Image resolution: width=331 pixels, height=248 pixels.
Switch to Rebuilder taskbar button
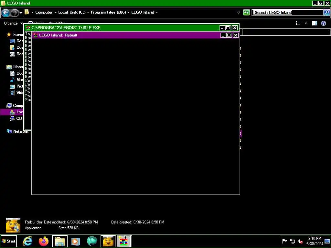coord(108,241)
